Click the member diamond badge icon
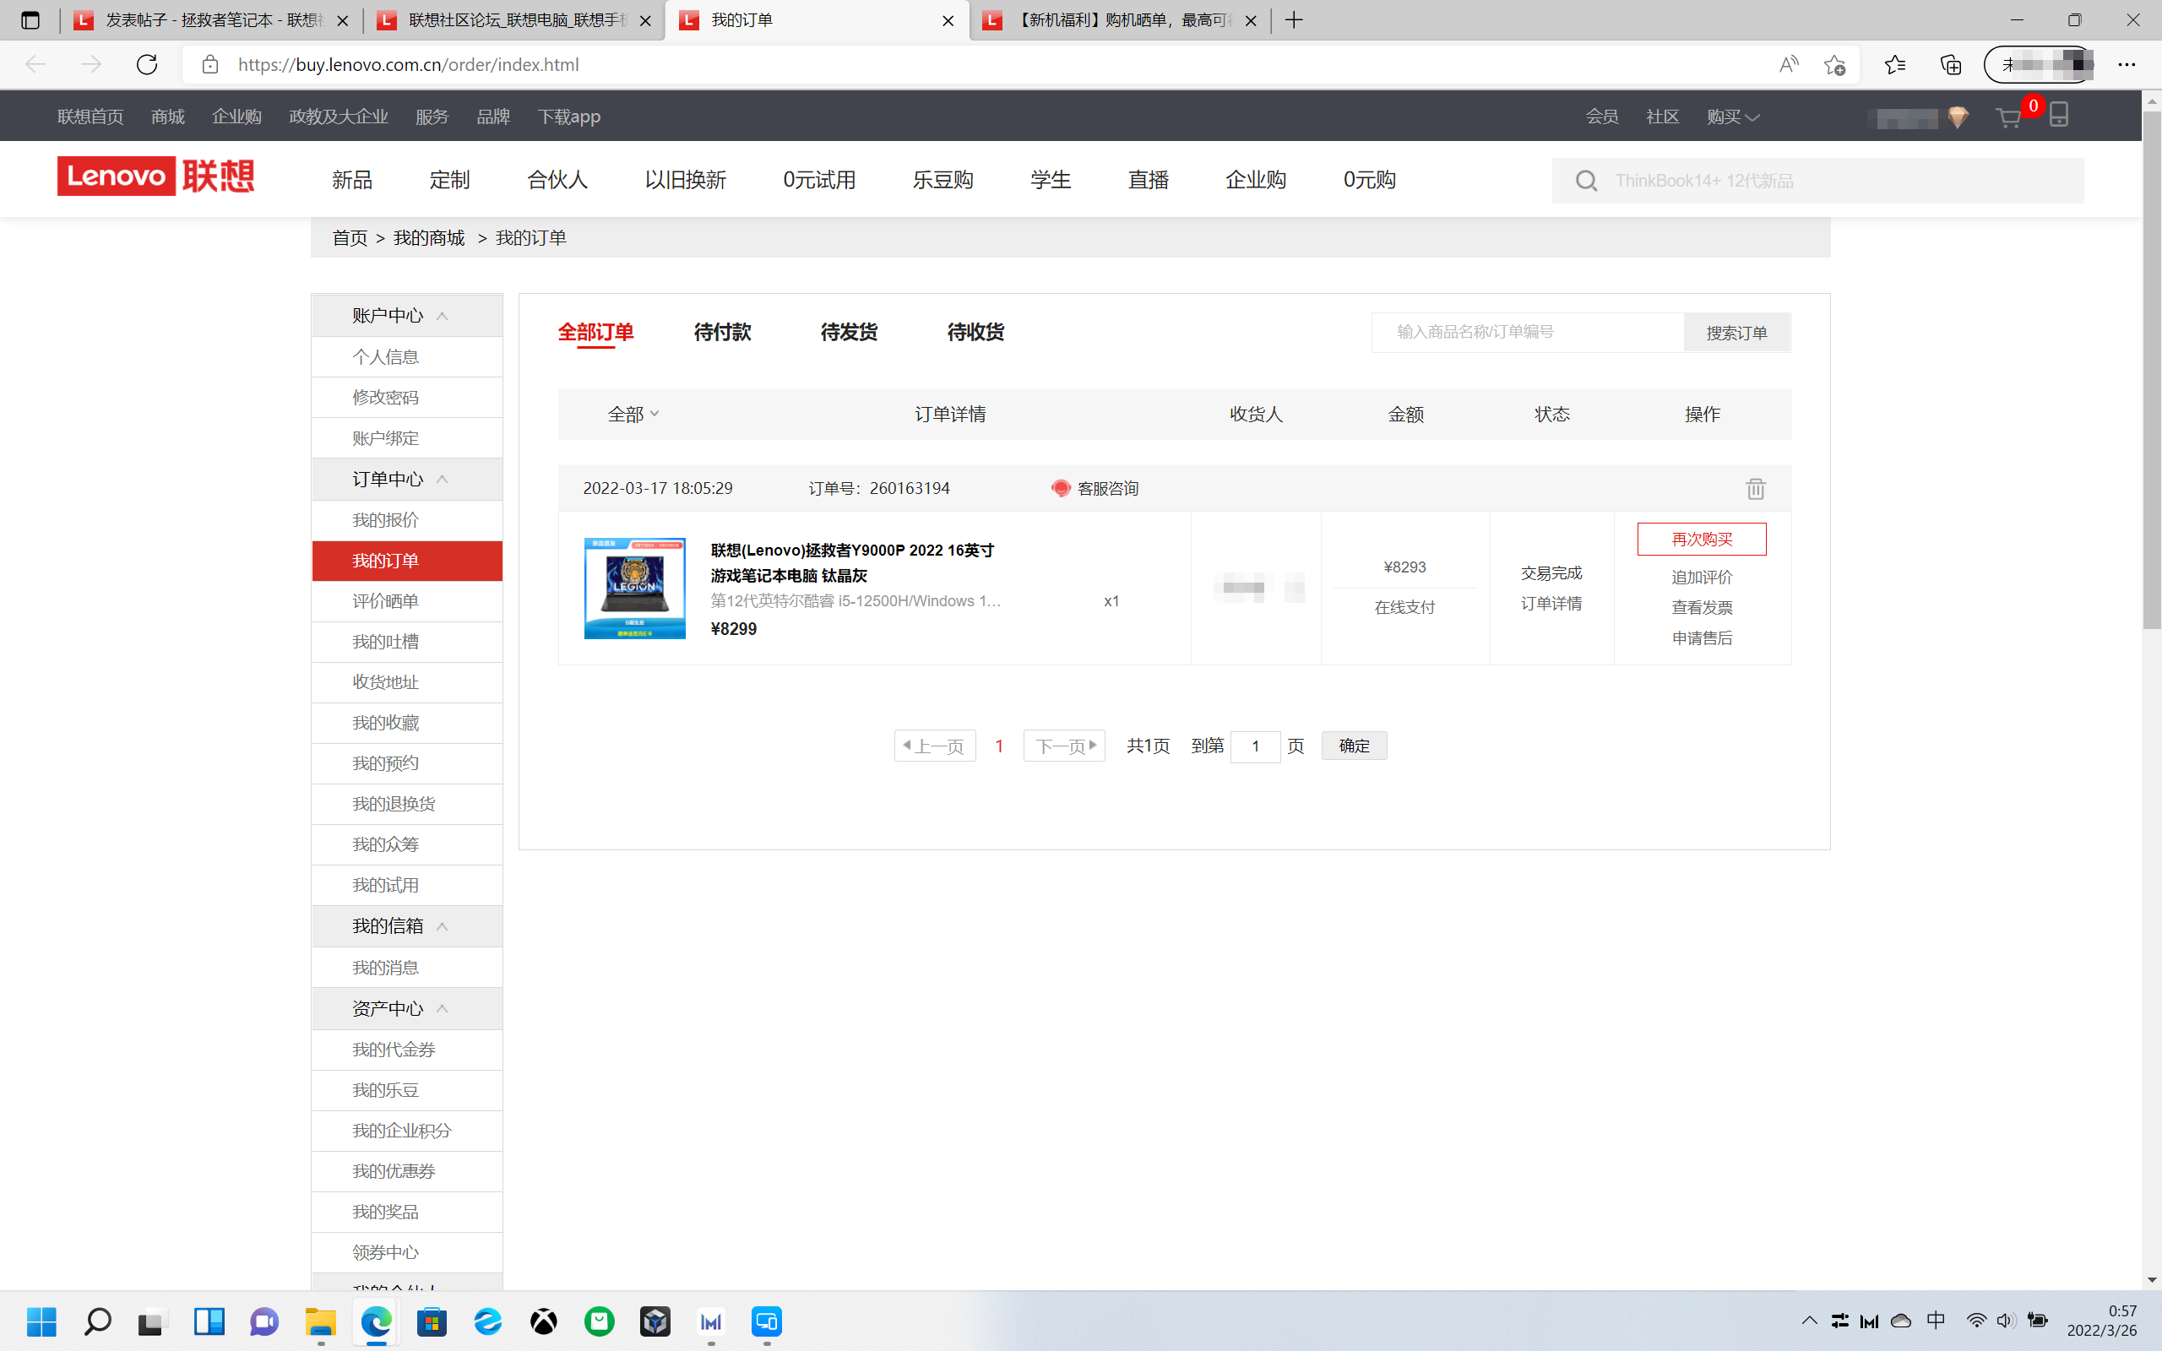Screen dimensions: 2162x1351 [1958, 117]
